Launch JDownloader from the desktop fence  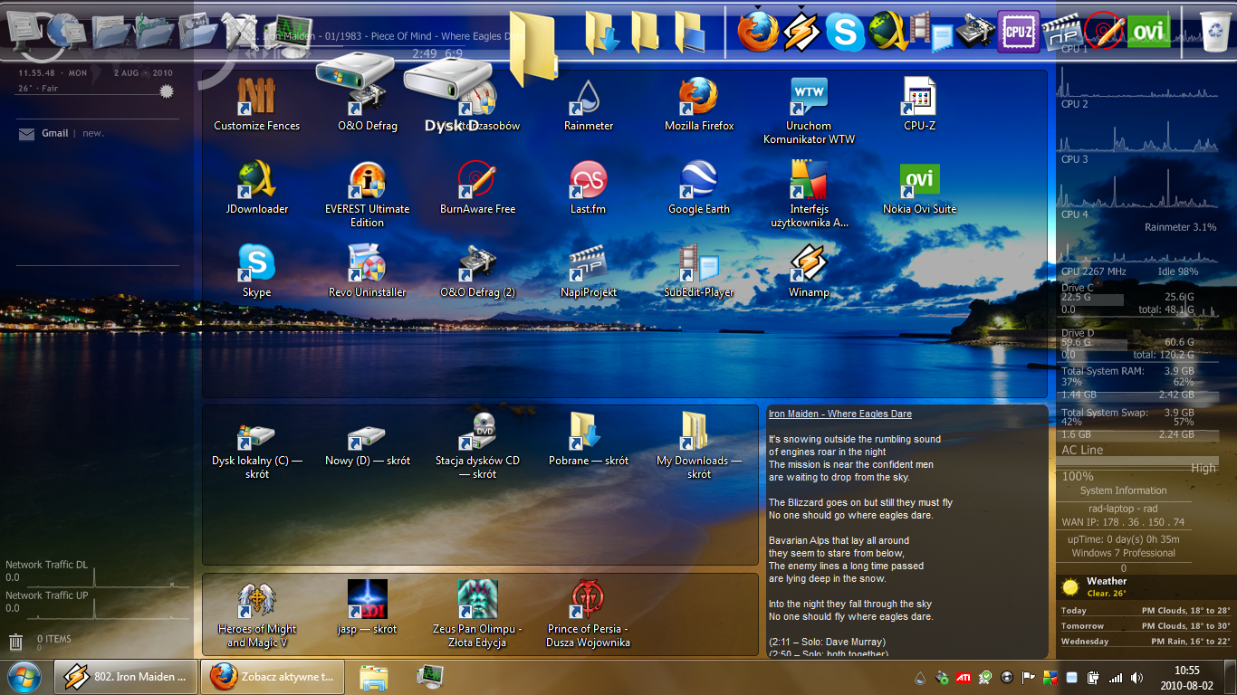(x=257, y=188)
